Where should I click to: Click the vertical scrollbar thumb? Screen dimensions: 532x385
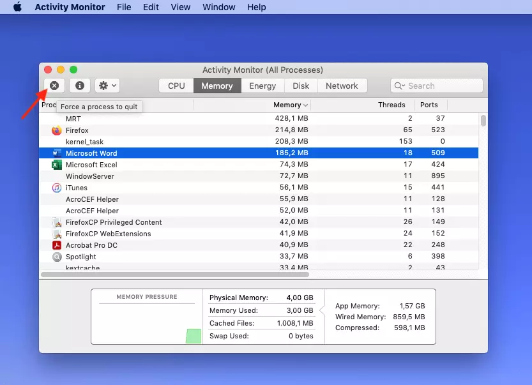(x=483, y=121)
